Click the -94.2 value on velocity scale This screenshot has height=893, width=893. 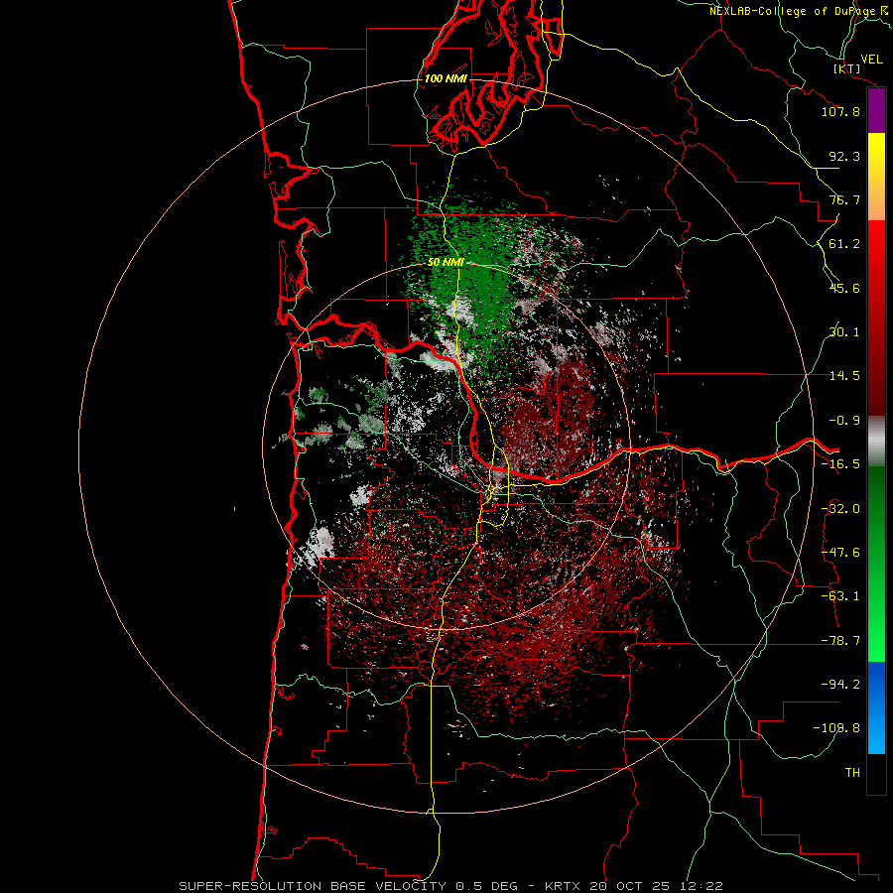tap(840, 685)
